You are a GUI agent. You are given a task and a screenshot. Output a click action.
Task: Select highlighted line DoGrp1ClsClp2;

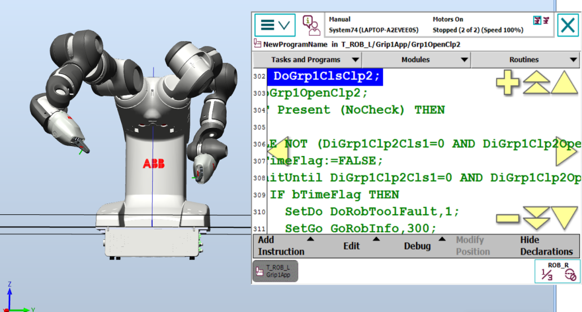[325, 76]
